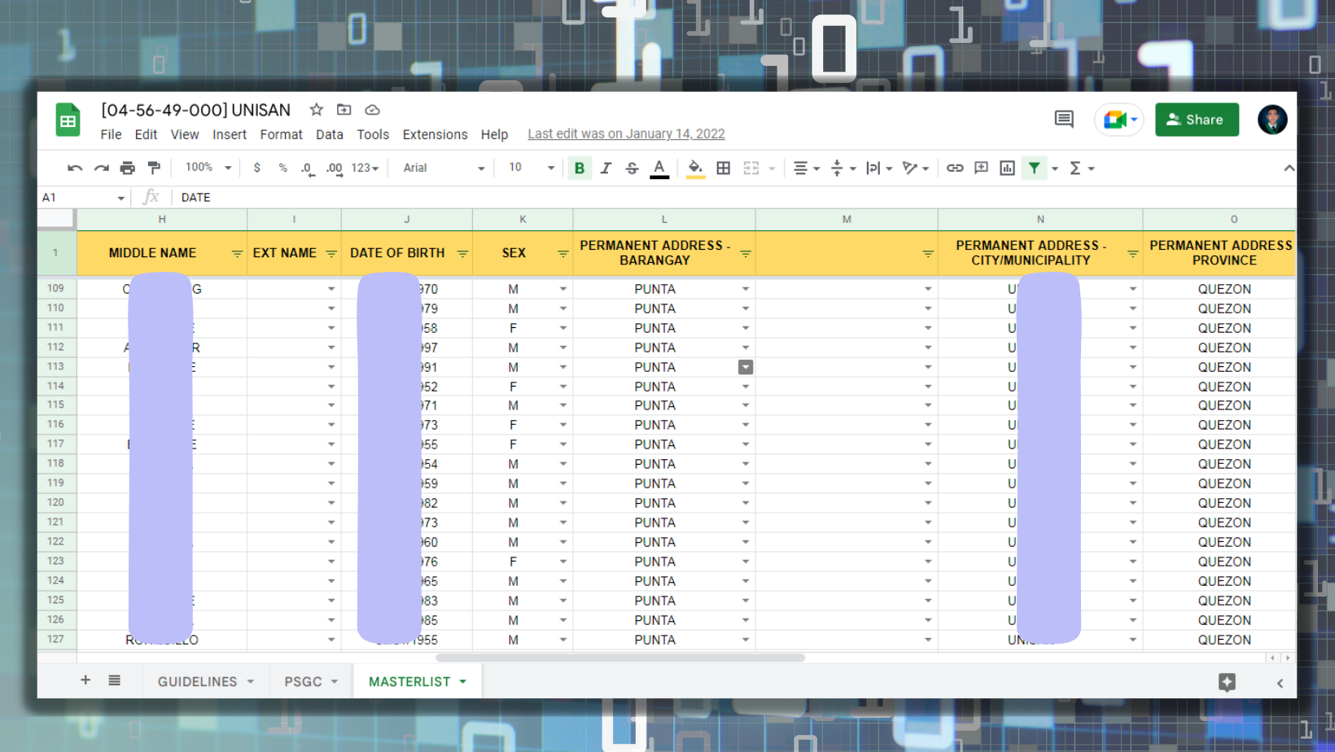Click the Insert chart icon
Screen dimensions: 1335x752
1007,168
